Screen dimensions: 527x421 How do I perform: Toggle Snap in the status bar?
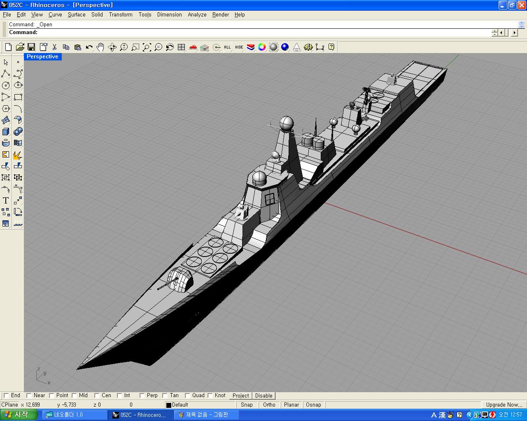click(x=247, y=405)
